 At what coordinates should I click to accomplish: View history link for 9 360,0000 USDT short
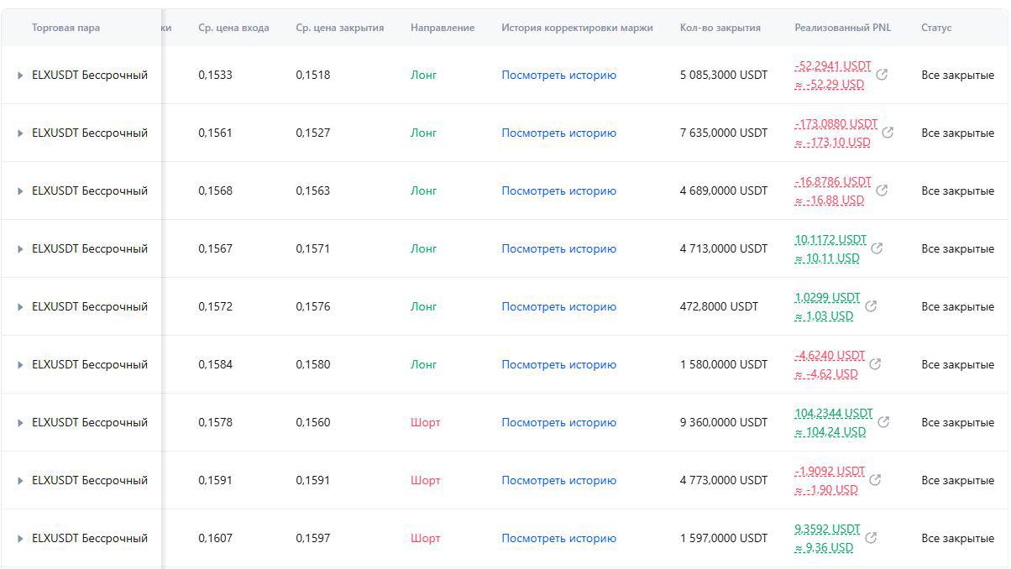coord(558,422)
